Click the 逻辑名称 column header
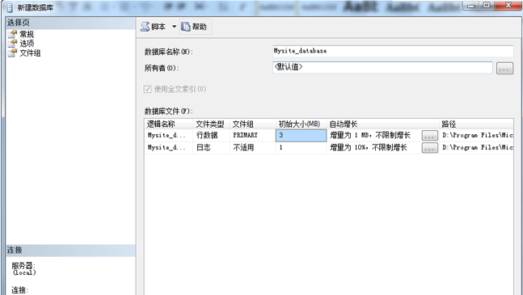 click(169, 124)
